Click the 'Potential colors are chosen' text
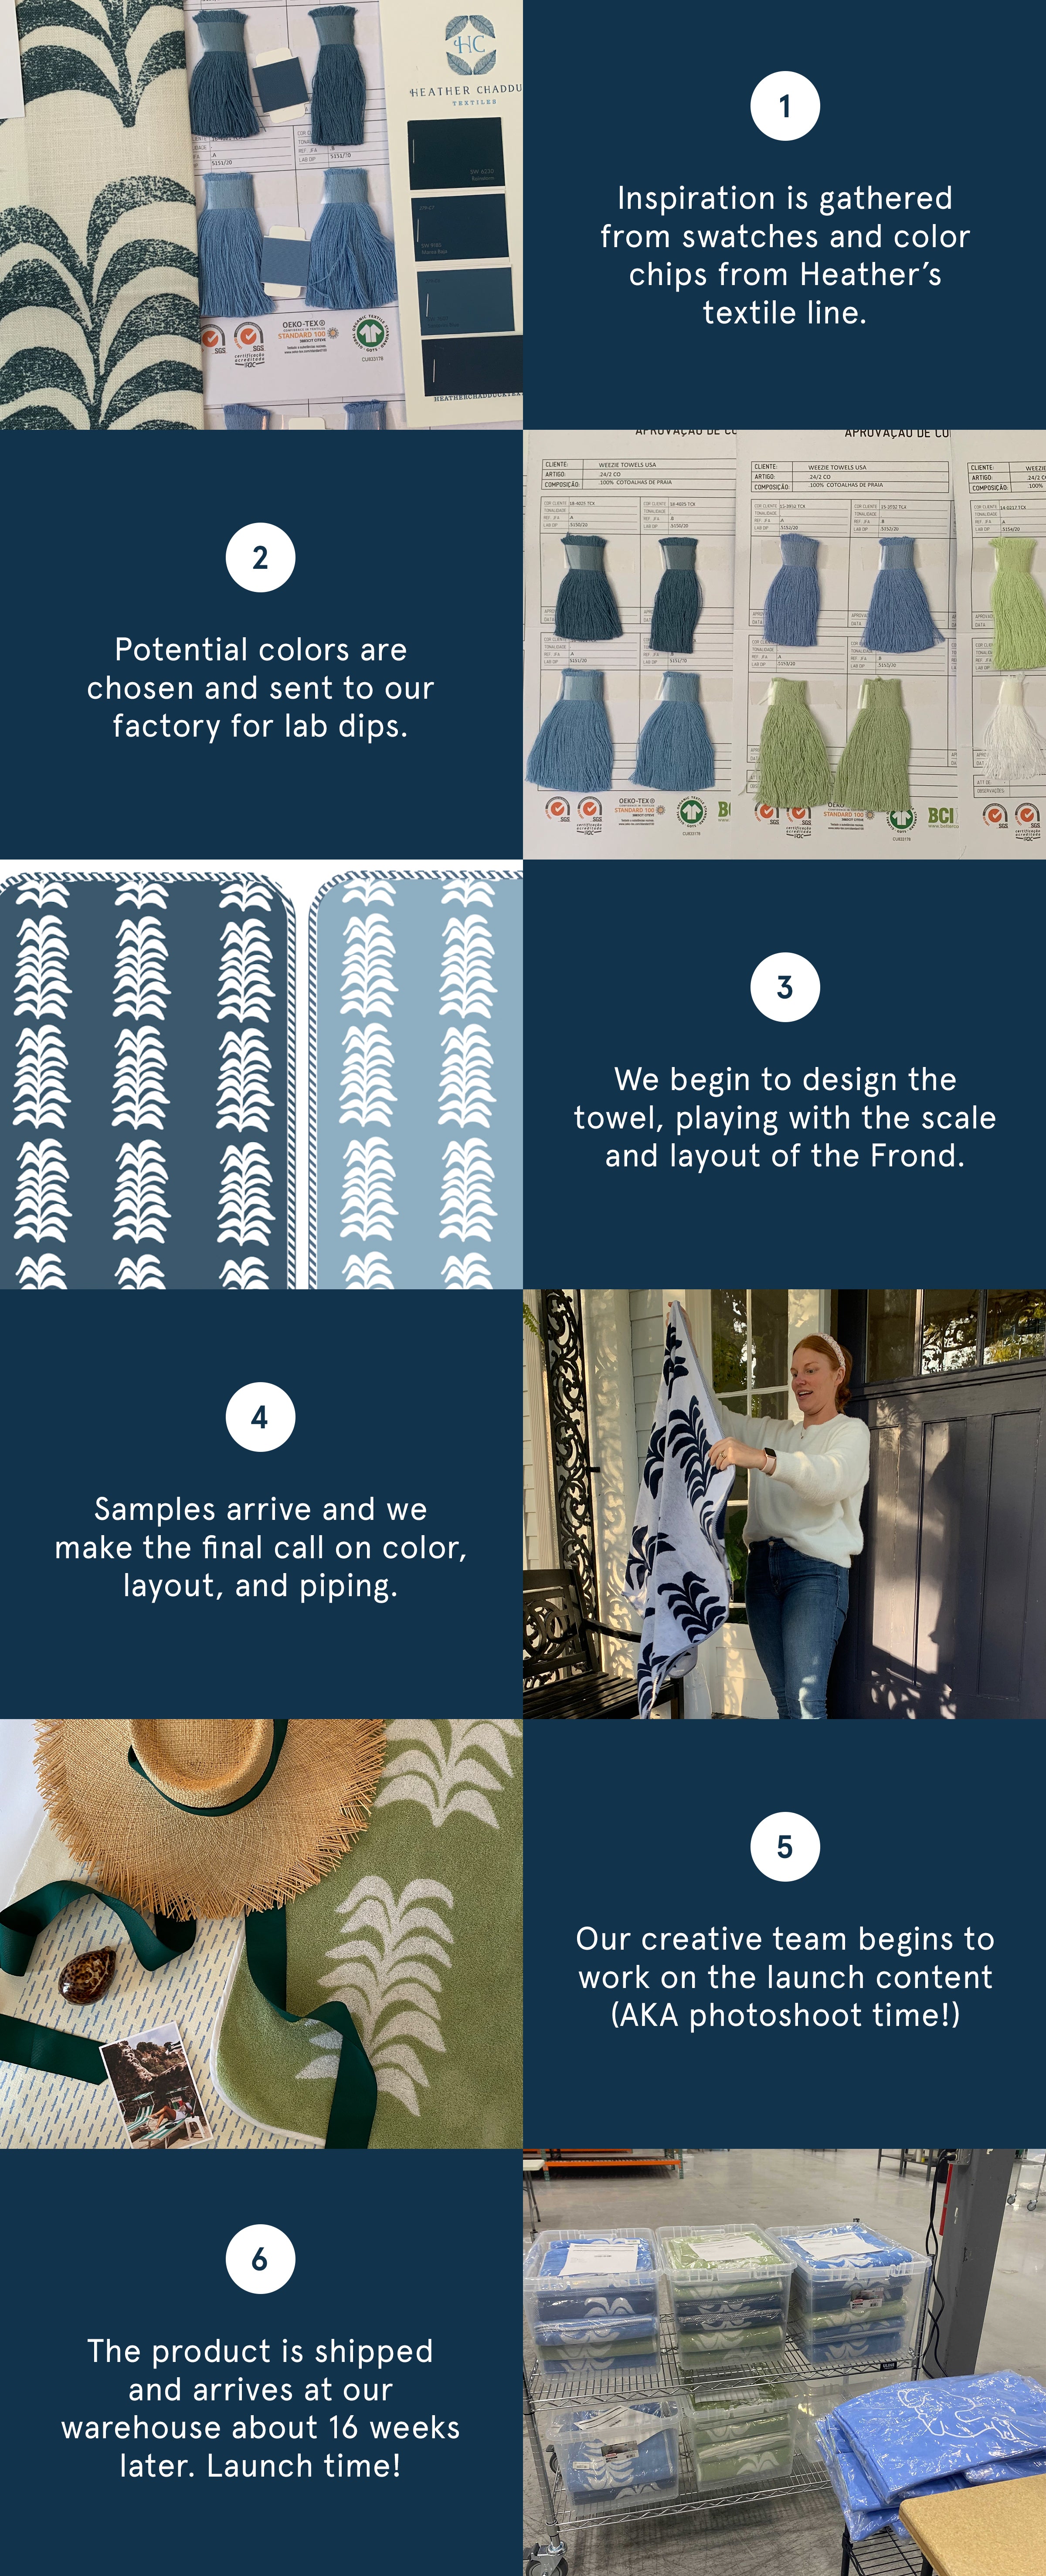This screenshot has height=2576, width=1046. point(260,688)
